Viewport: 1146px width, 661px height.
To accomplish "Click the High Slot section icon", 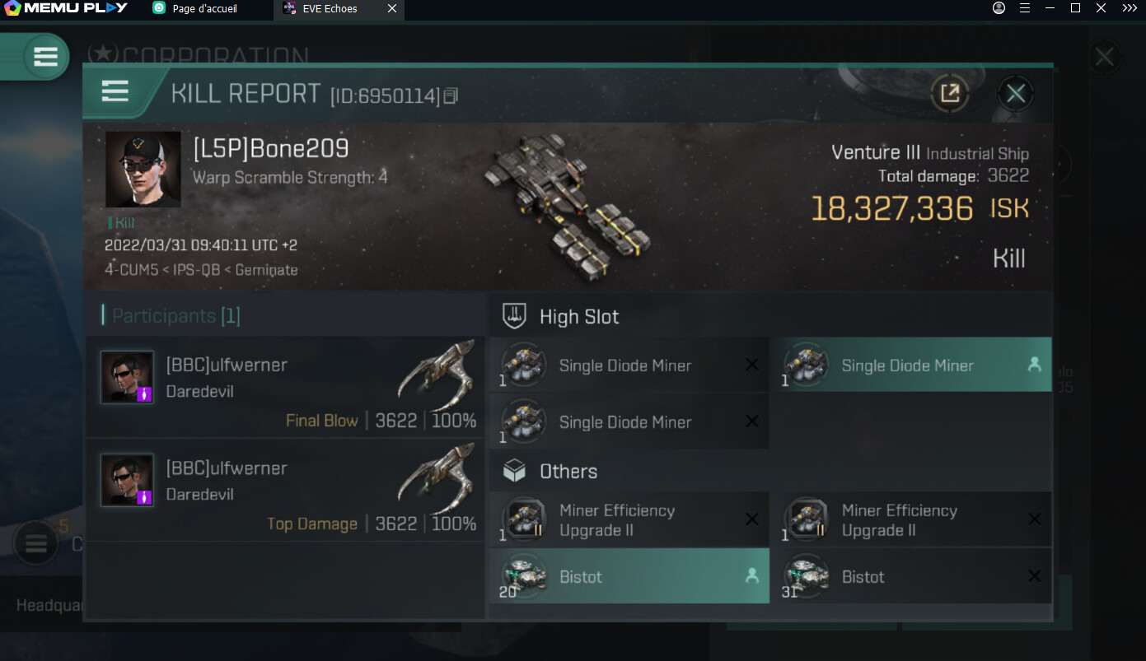I will coord(514,316).
